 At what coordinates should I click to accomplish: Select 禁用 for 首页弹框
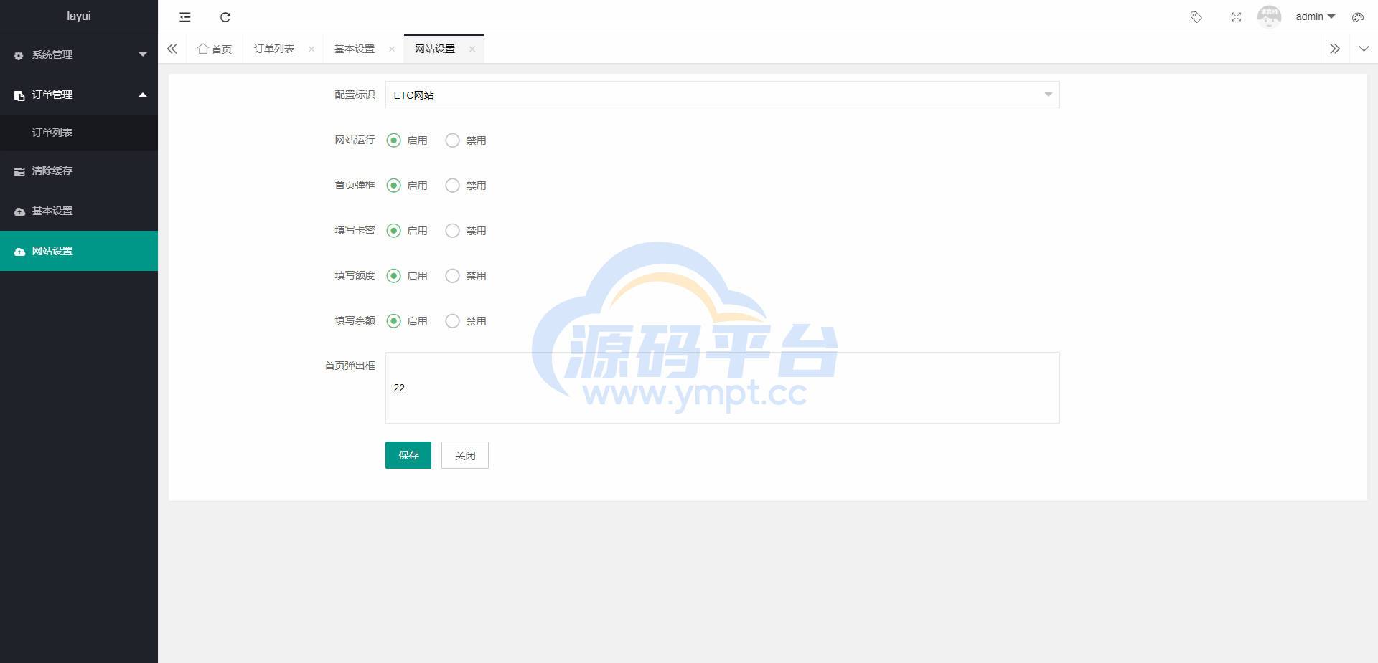(453, 186)
